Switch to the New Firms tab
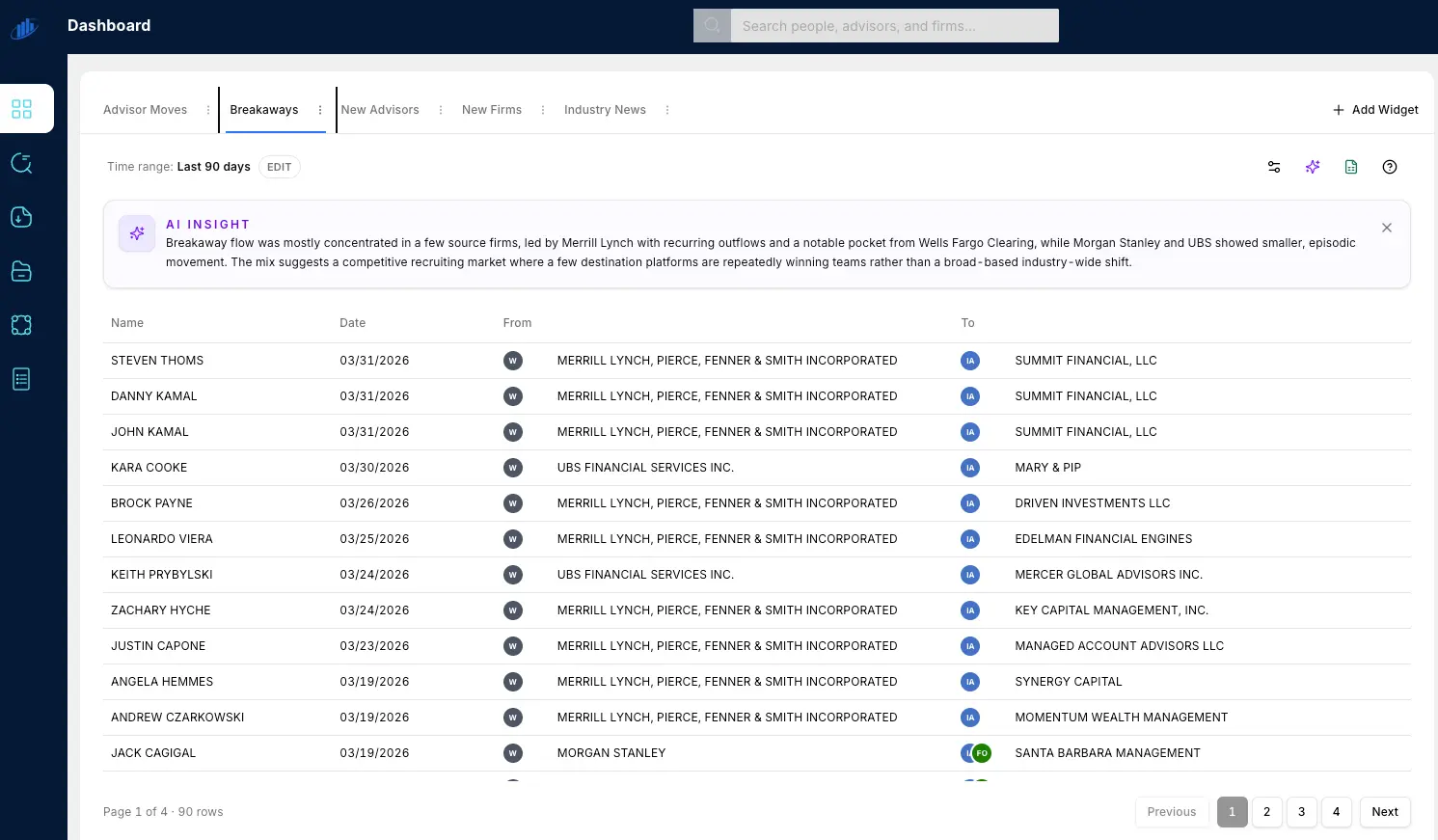 pyautogui.click(x=492, y=110)
